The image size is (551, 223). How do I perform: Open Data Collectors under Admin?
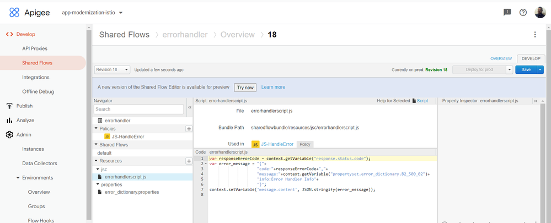[39, 164]
